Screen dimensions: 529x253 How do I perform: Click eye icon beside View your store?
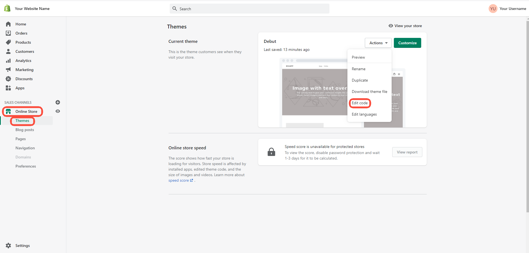[x=391, y=26]
